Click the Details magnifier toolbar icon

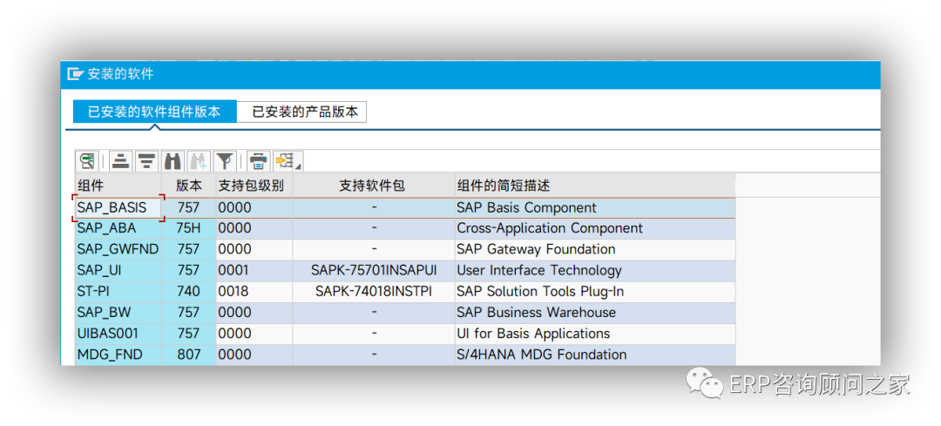(88, 161)
